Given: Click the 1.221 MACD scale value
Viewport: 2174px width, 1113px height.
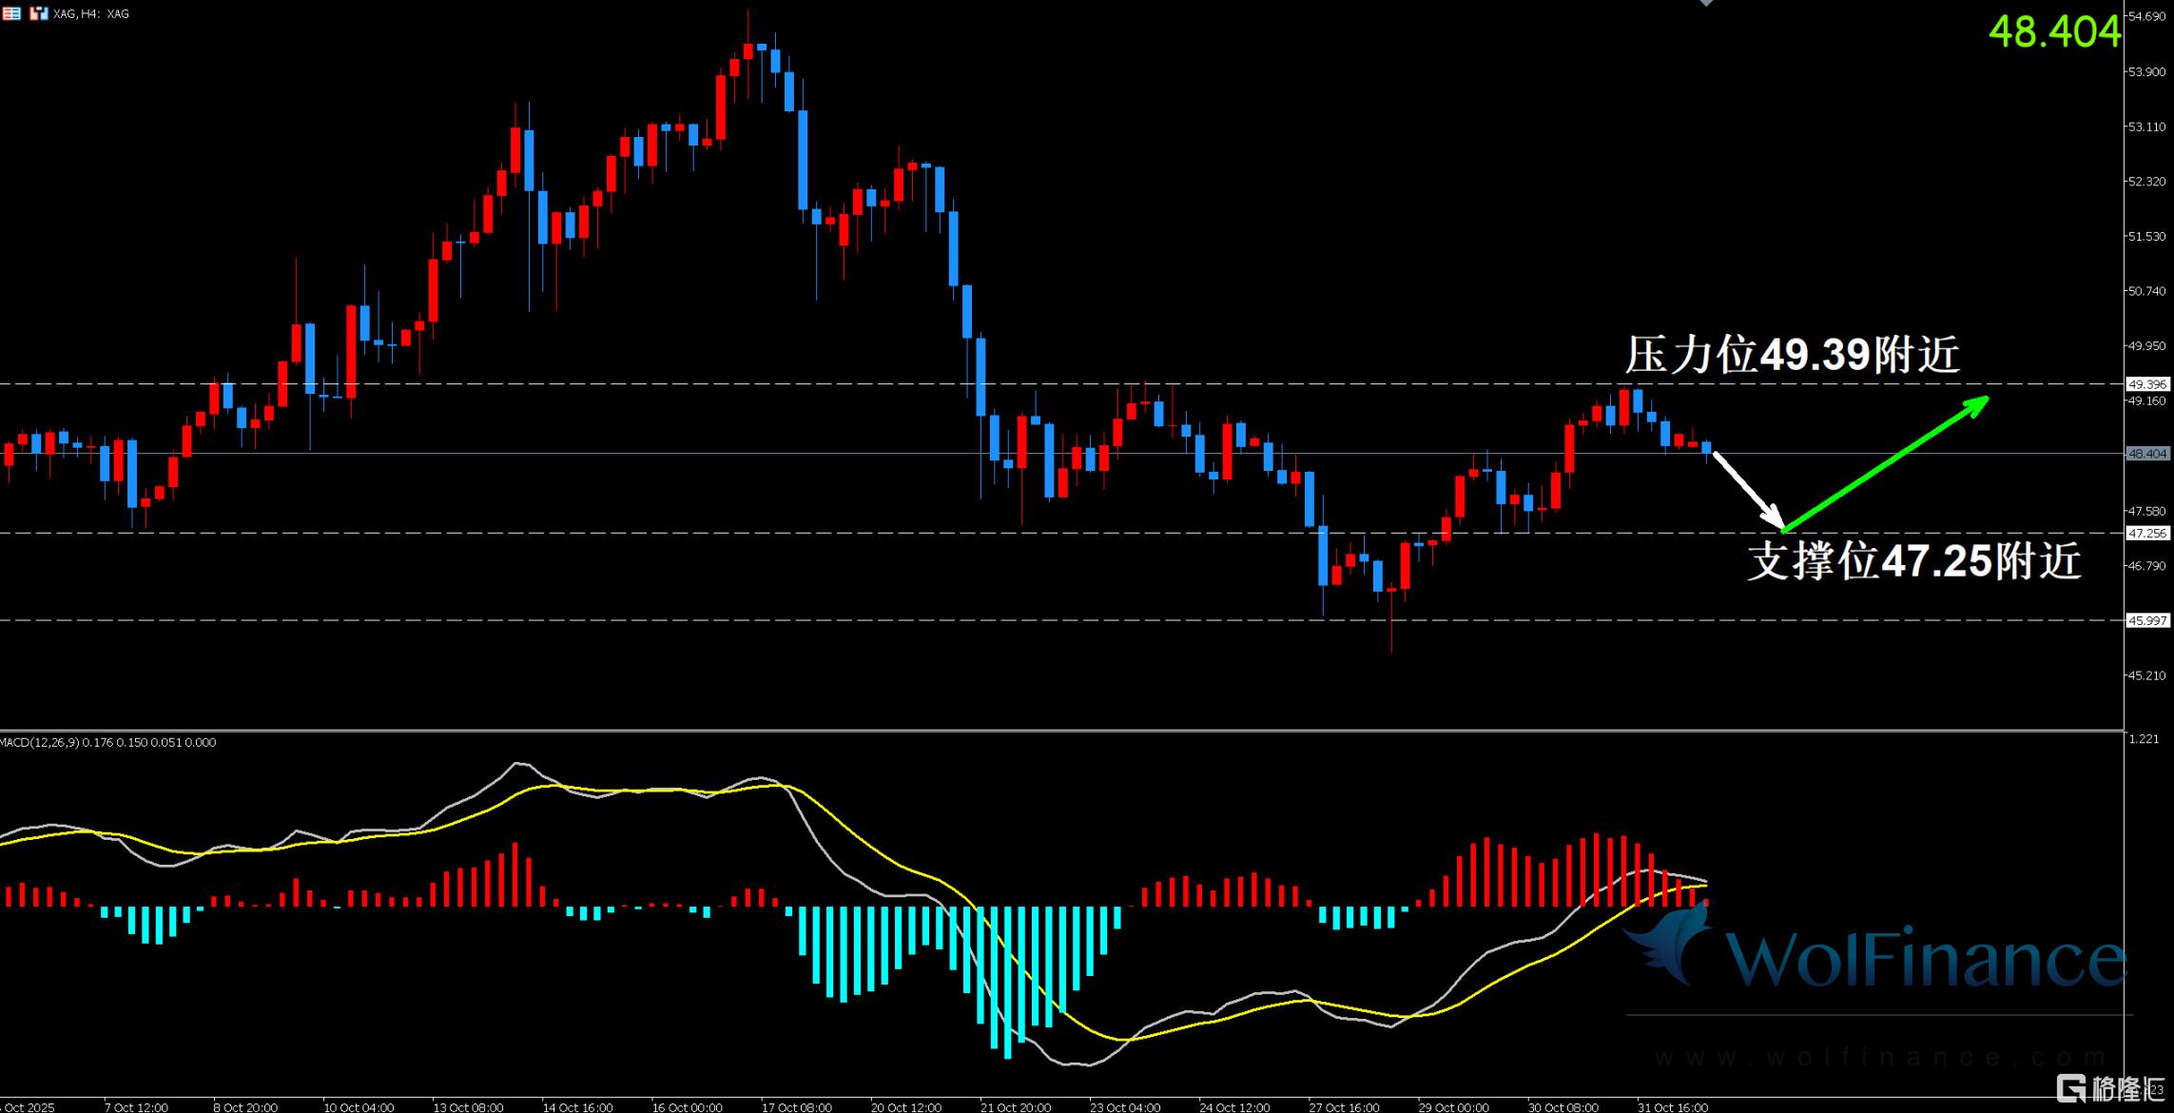Looking at the screenshot, I should [2145, 739].
